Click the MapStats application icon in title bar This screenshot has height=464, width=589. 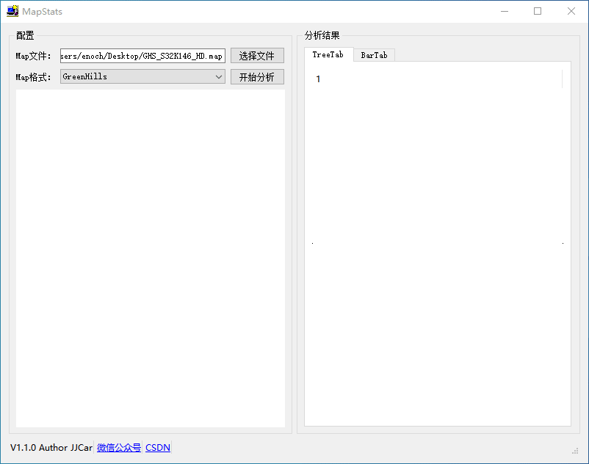[12, 11]
